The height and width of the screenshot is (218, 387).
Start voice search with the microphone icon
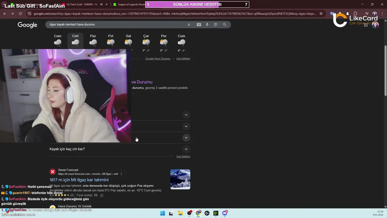[207, 25]
